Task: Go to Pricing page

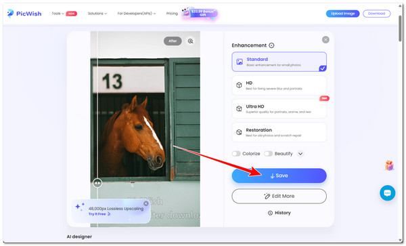Action: pos(172,14)
